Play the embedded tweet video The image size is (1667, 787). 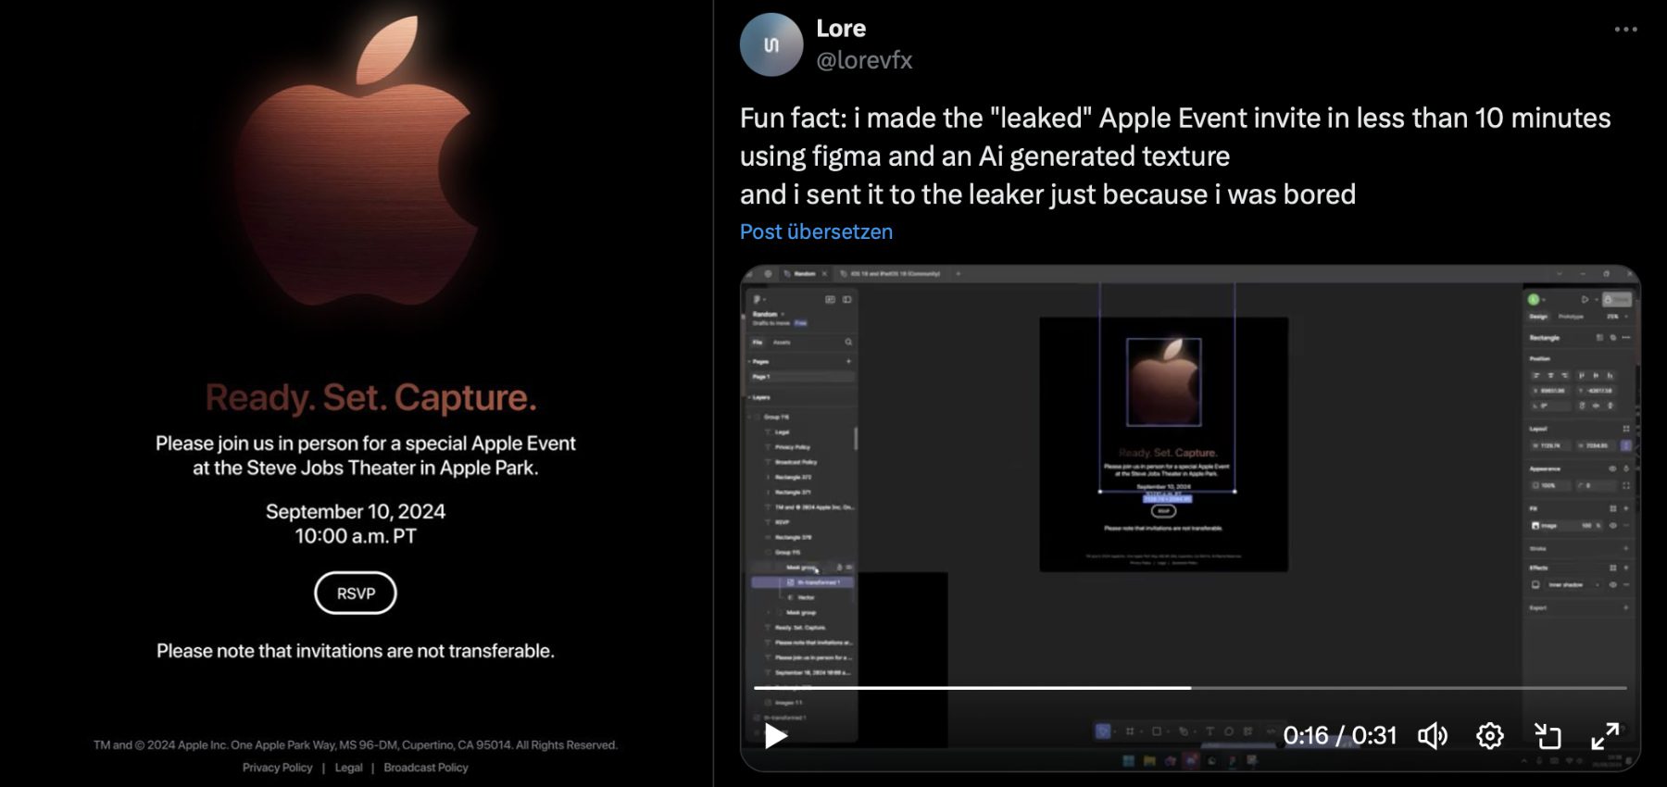tap(776, 736)
